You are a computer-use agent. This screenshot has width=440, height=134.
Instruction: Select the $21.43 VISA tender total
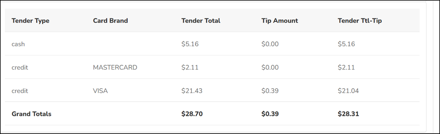pos(192,91)
